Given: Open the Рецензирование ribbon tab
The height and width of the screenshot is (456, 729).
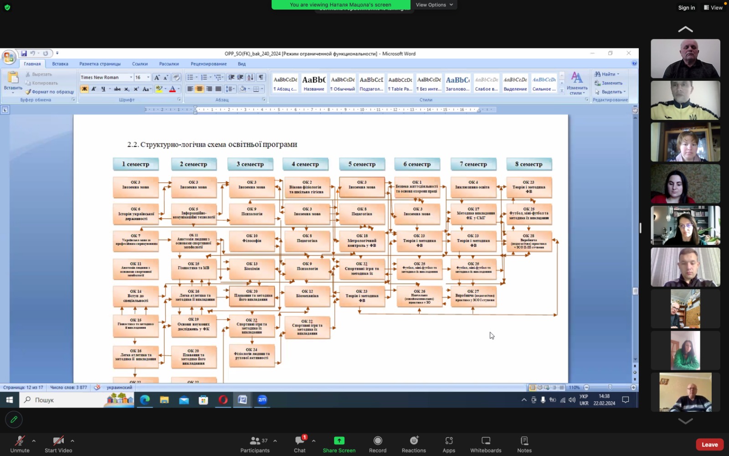Looking at the screenshot, I should [209, 64].
